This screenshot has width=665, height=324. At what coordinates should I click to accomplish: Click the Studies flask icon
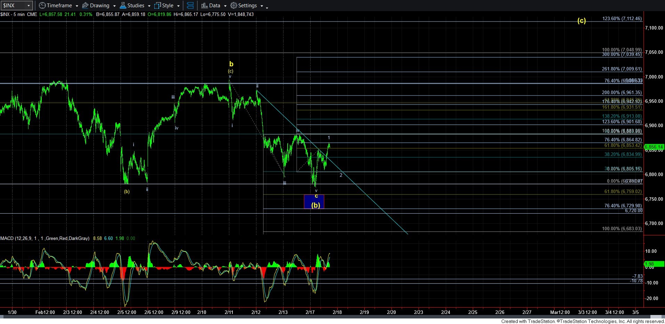[123, 6]
